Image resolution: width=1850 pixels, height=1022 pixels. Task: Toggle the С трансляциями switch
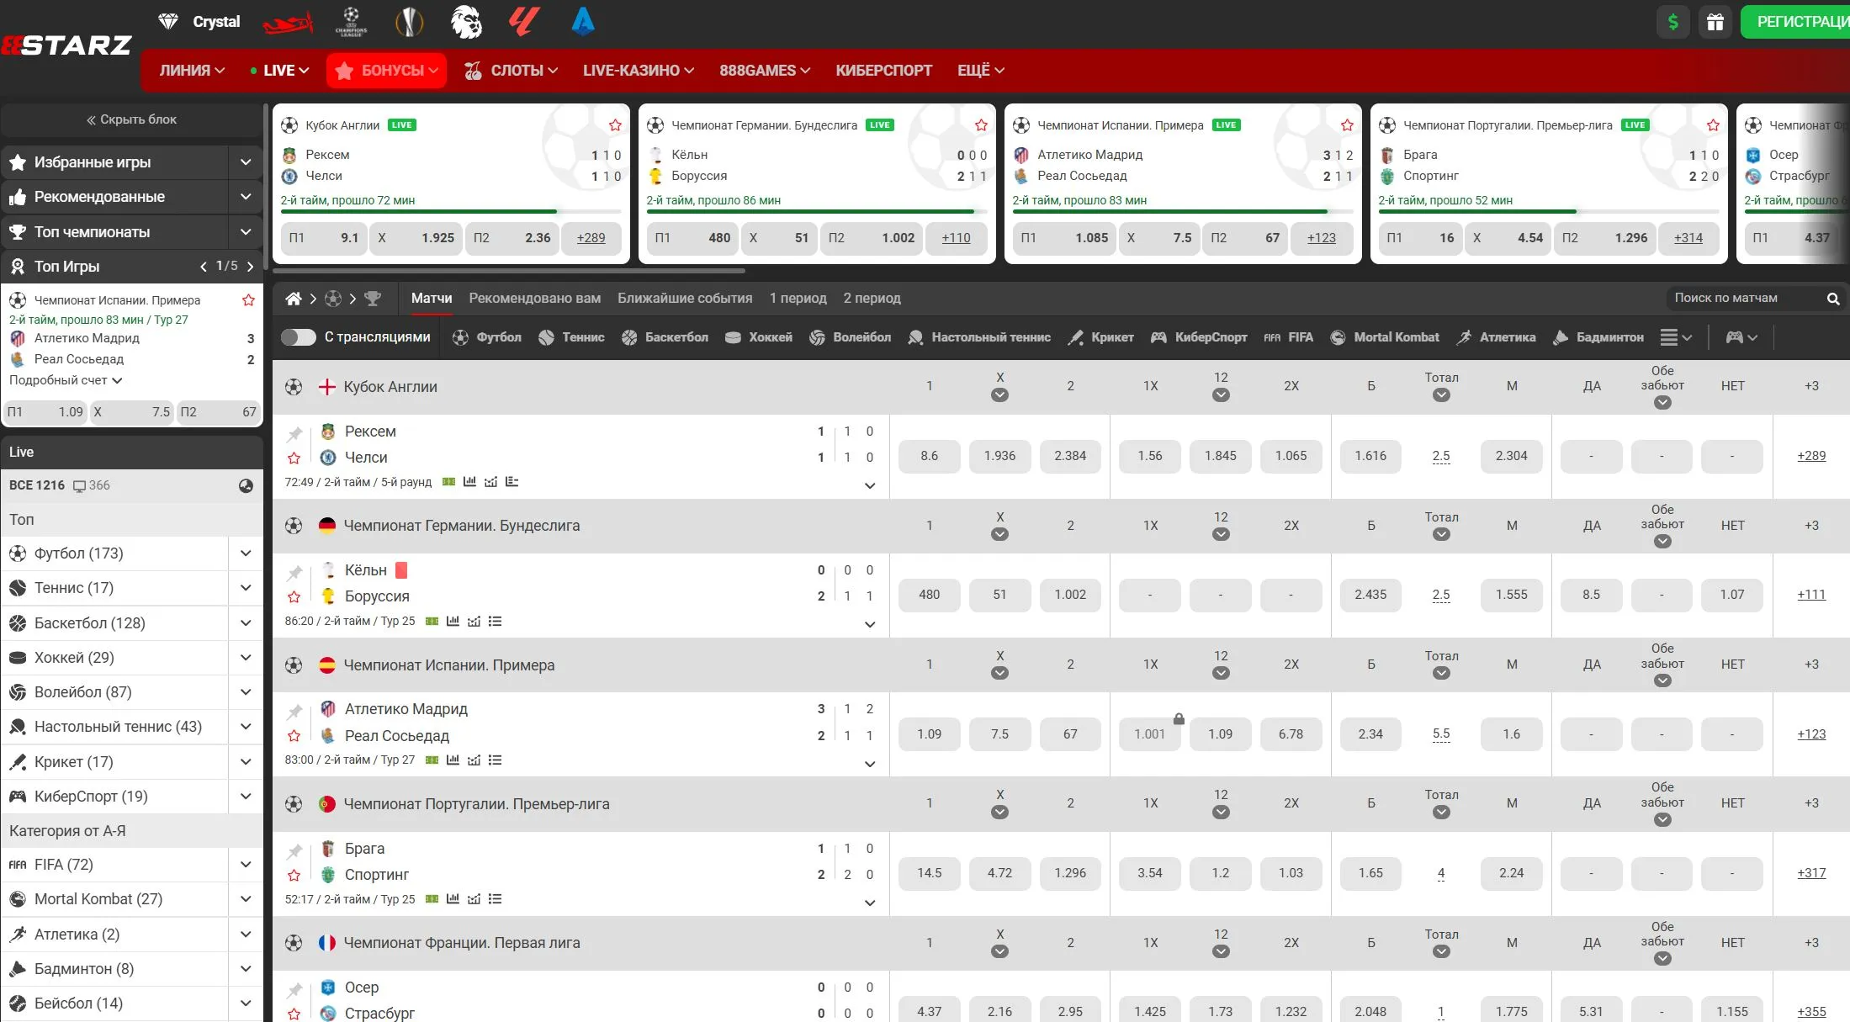[x=298, y=337]
